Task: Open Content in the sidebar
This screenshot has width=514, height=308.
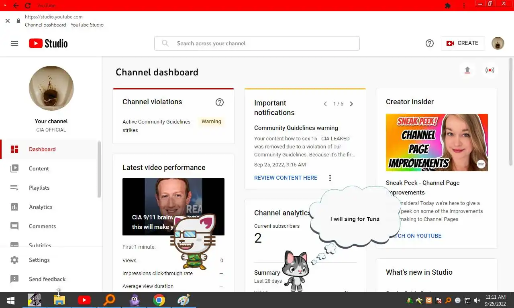Action: [49, 168]
